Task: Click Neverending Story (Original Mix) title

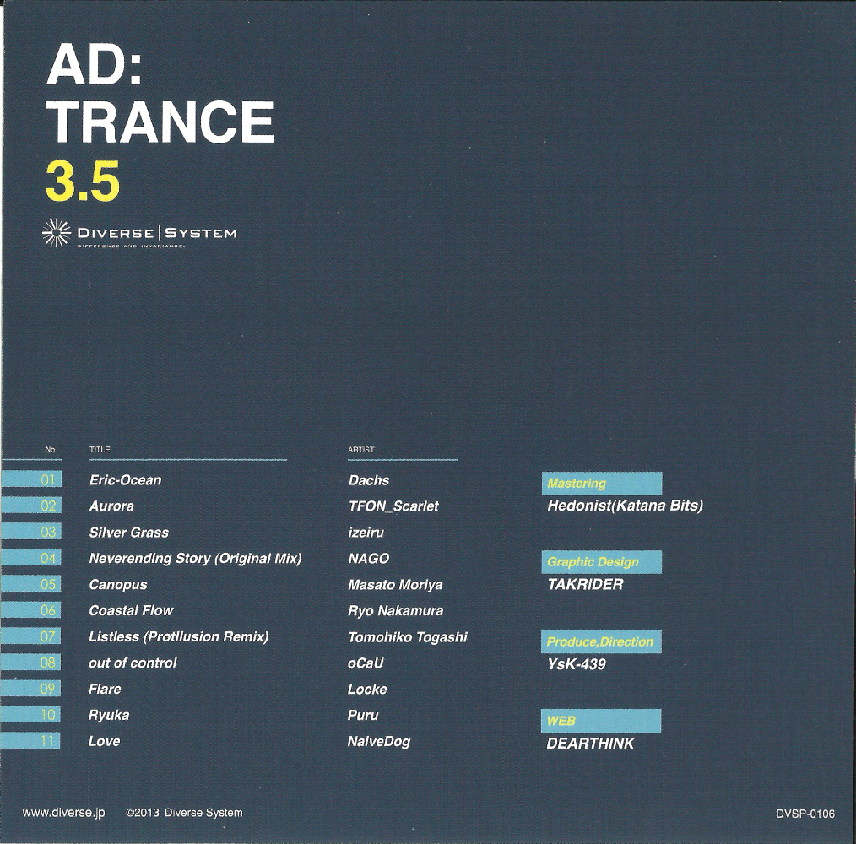Action: click(x=195, y=559)
